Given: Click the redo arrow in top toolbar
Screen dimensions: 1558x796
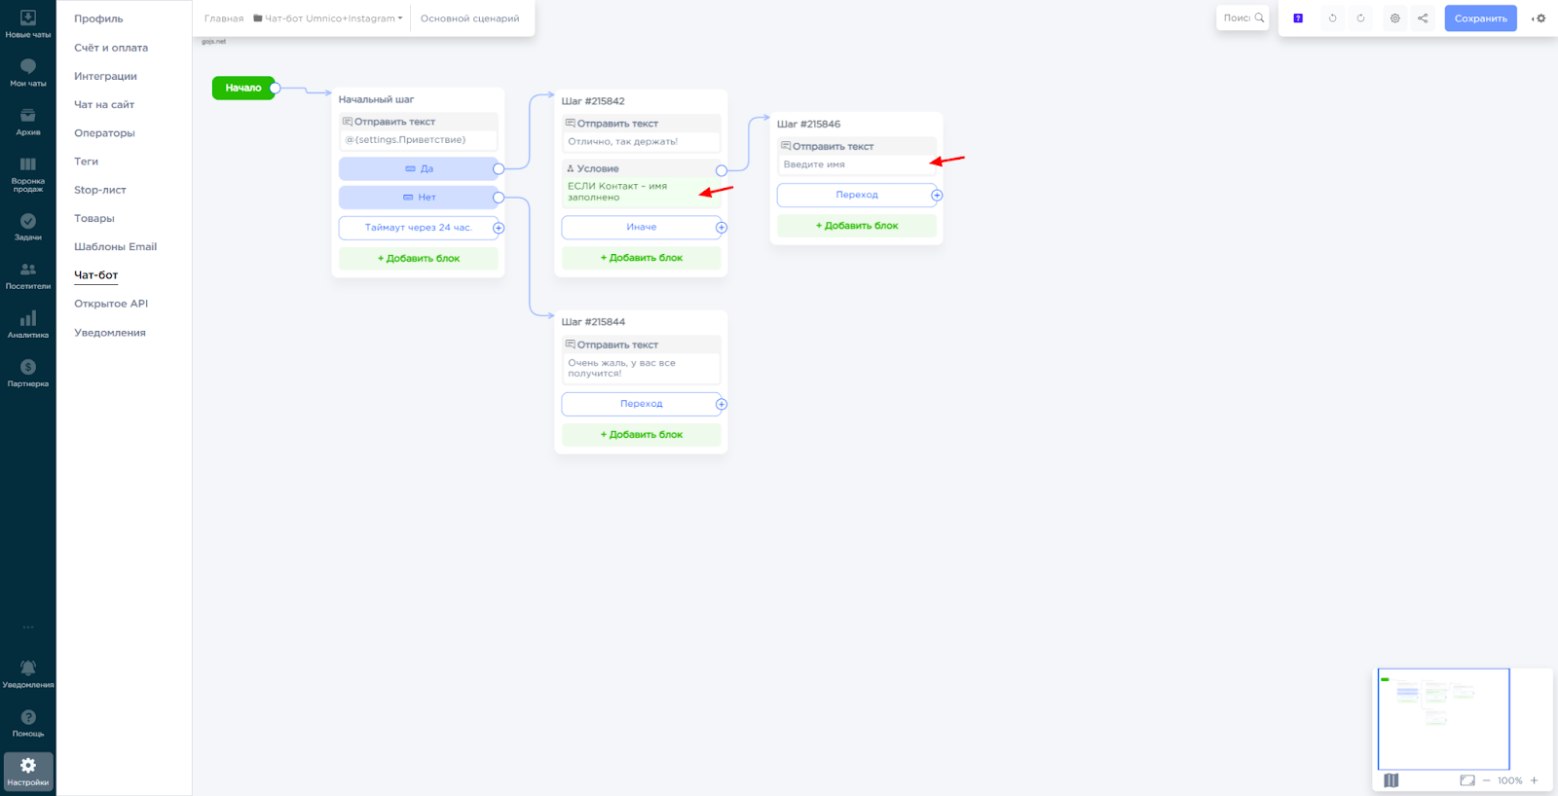Looking at the screenshot, I should pyautogui.click(x=1360, y=18).
